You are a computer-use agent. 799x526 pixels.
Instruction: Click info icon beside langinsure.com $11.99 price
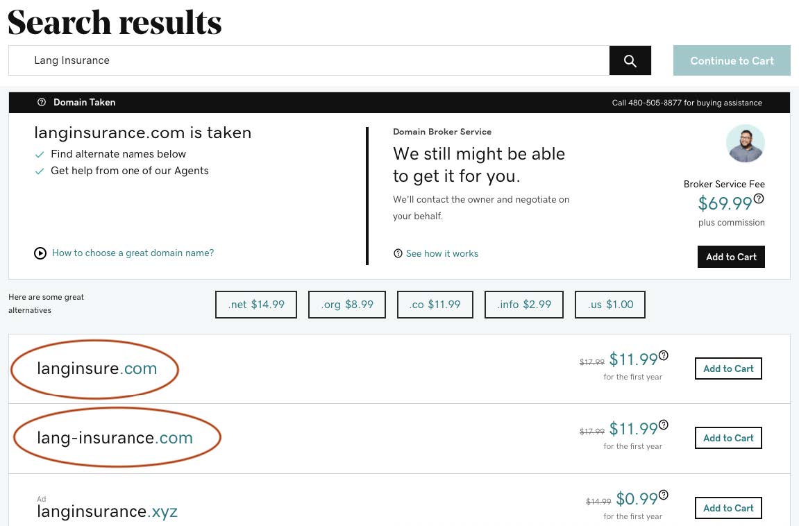tap(664, 355)
